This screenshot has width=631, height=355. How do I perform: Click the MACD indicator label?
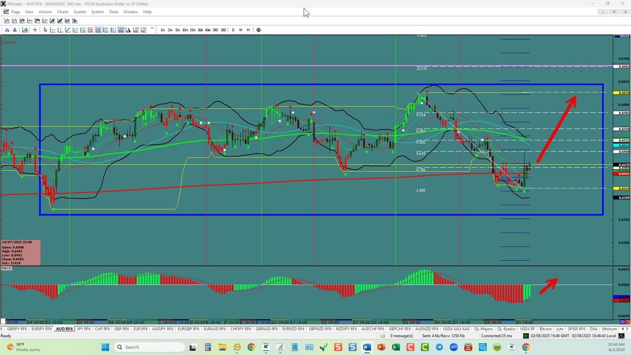click(x=6, y=268)
